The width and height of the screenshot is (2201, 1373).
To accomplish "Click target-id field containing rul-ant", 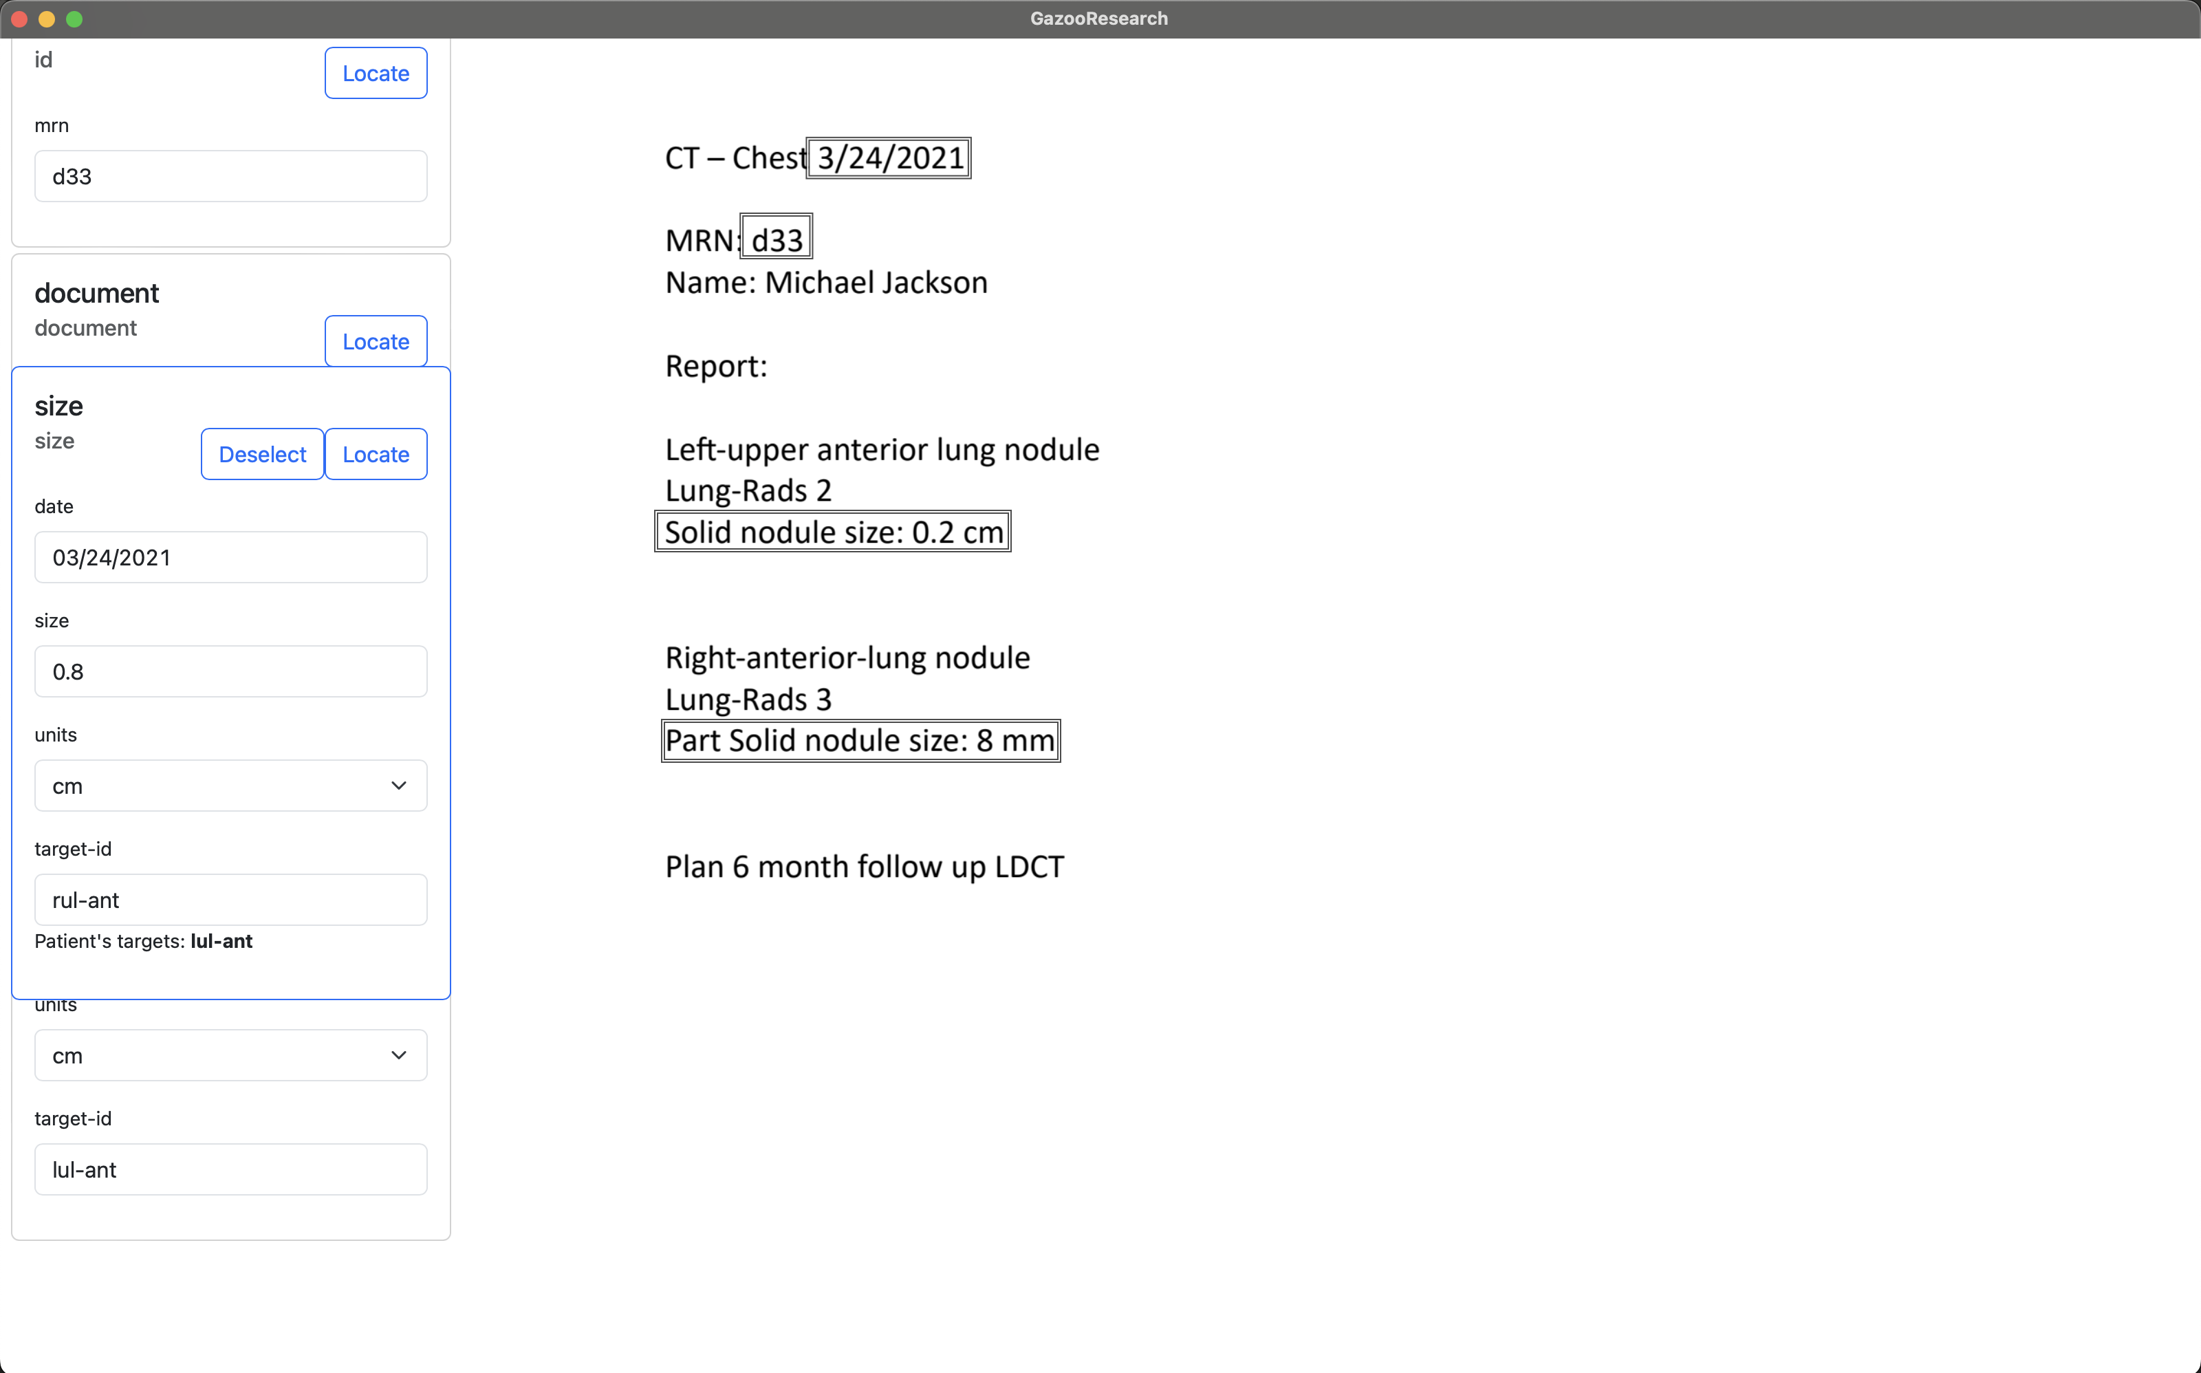I will [x=230, y=900].
